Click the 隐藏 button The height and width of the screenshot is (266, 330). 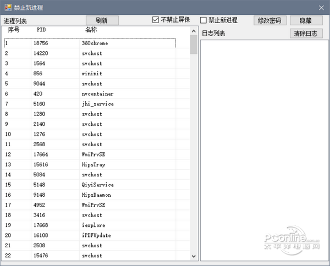click(306, 20)
